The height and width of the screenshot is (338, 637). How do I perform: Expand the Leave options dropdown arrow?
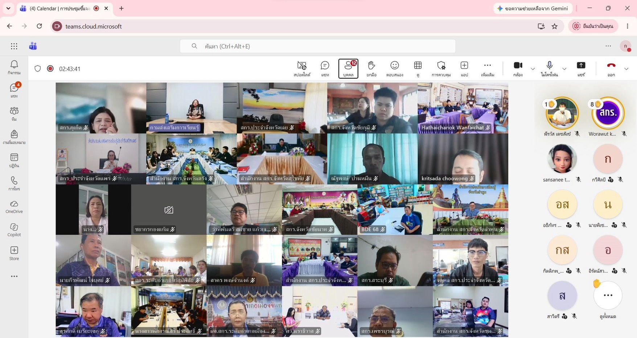[626, 69]
